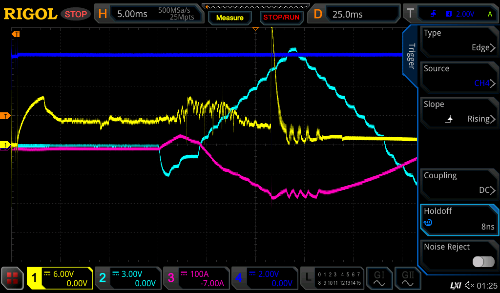Toggle the Noise Reject switch

483,262
